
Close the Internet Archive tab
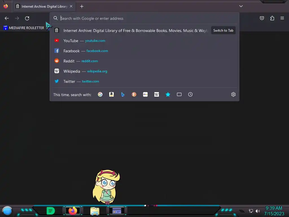pyautogui.click(x=71, y=6)
